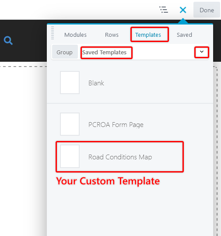Switch to the Modules tab

75,35
